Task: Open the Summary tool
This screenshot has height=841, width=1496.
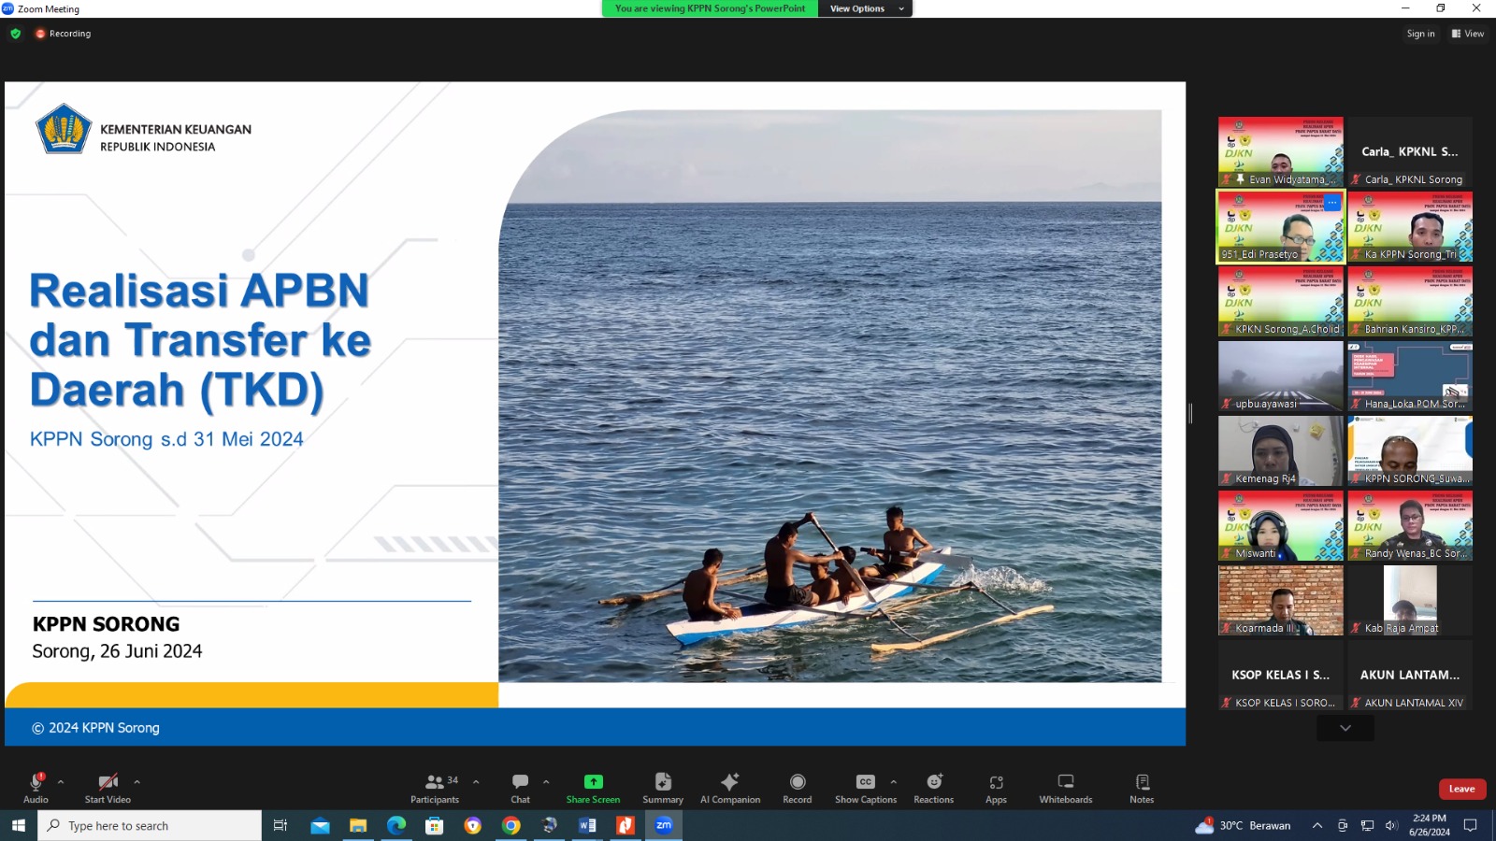Action: click(x=663, y=783)
